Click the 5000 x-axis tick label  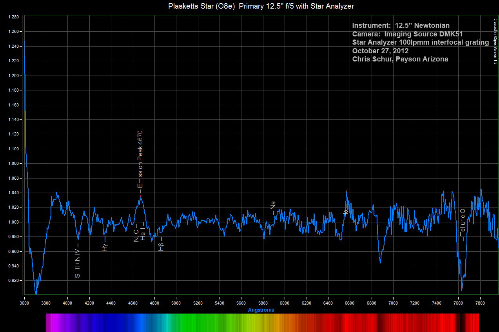pyautogui.click(x=176, y=303)
